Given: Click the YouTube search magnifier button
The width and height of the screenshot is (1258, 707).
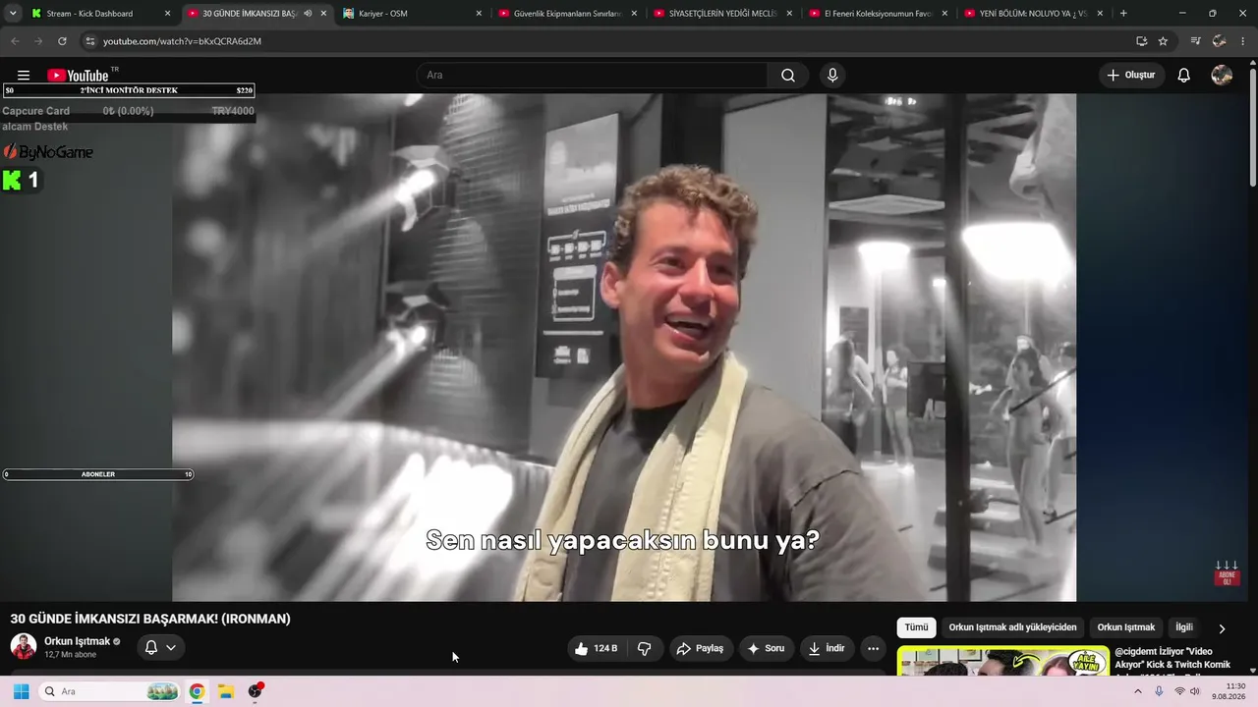Looking at the screenshot, I should (x=788, y=76).
